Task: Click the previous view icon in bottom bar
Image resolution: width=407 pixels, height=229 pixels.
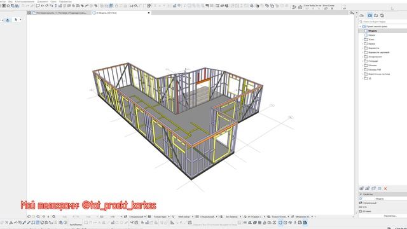Action: click(x=29, y=216)
